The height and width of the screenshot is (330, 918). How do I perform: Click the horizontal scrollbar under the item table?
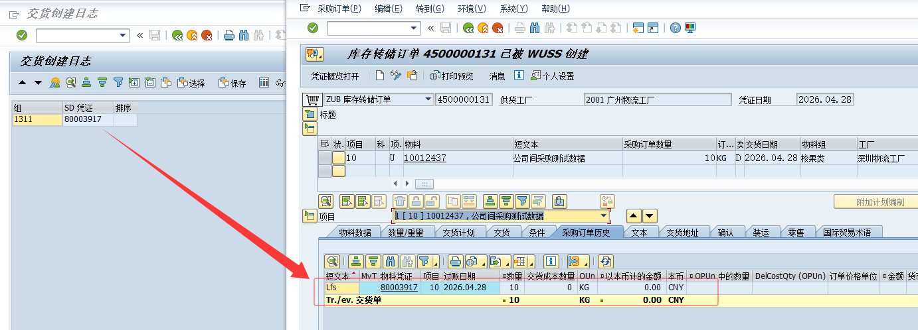(x=423, y=184)
